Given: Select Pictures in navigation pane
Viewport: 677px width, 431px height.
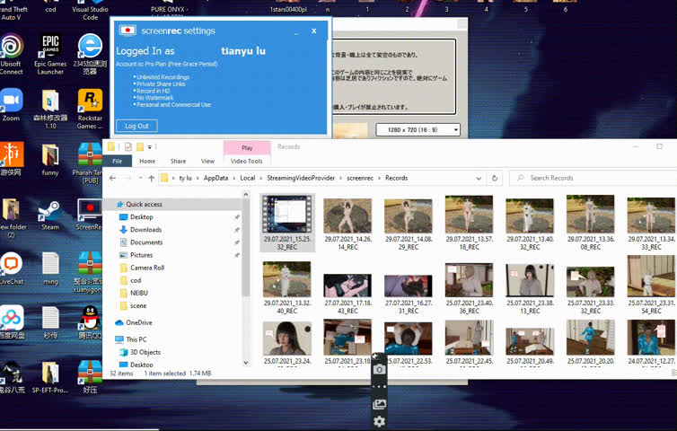Looking at the screenshot, I should [x=142, y=255].
